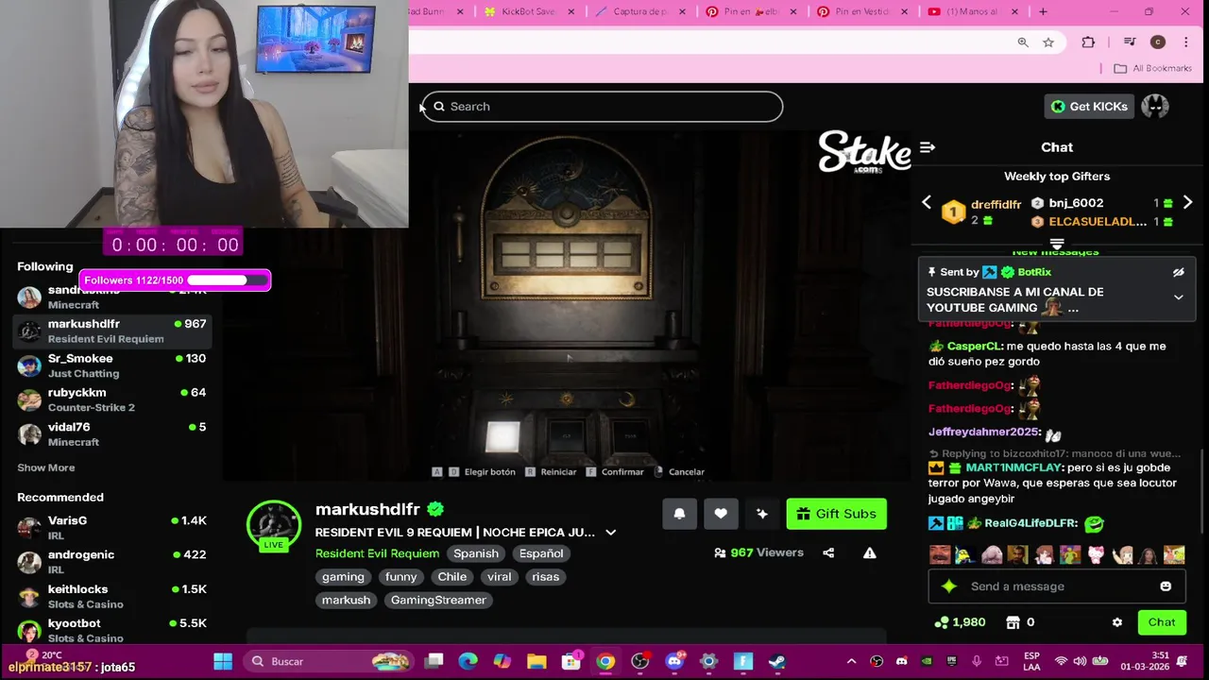Viewport: 1209px width, 680px height.
Task: Open vidal76 channel in Following list
Action: [112, 434]
